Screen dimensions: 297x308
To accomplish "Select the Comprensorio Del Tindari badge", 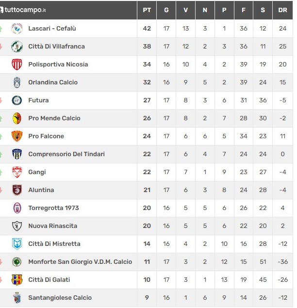I will [x=17, y=154].
